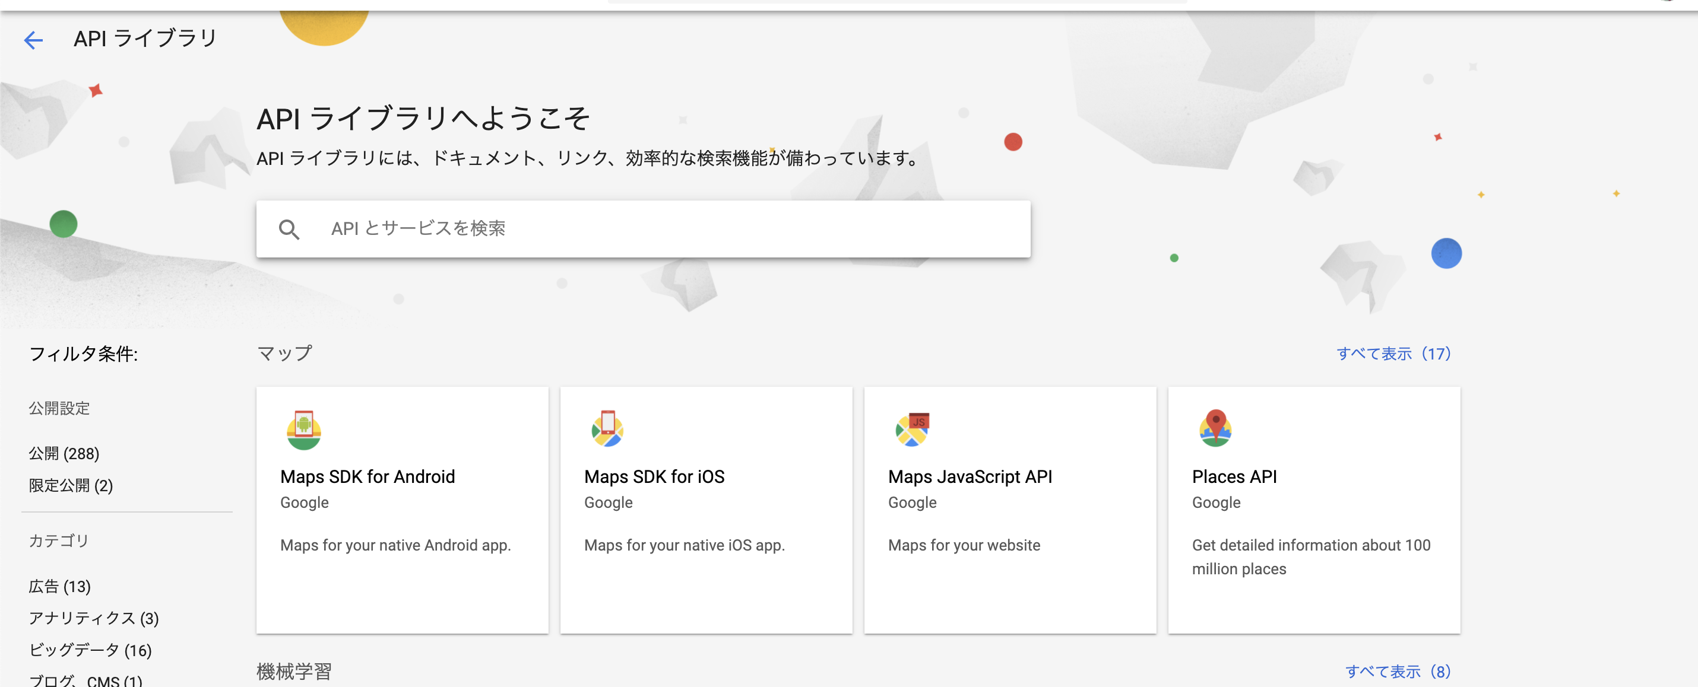Click the Places API card description
Screen dimensions: 1698x687
[x=1310, y=556]
